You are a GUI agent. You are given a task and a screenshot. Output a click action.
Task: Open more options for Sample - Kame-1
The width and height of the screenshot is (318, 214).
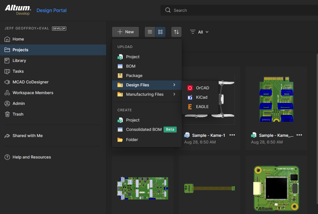[232, 135]
